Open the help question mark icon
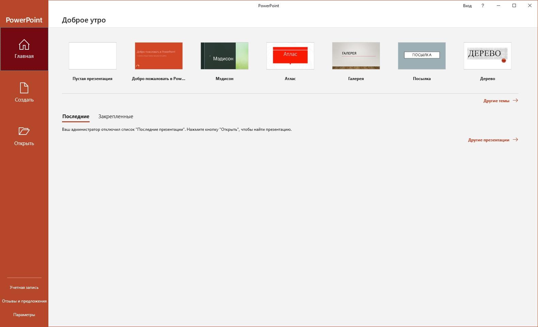 point(482,6)
